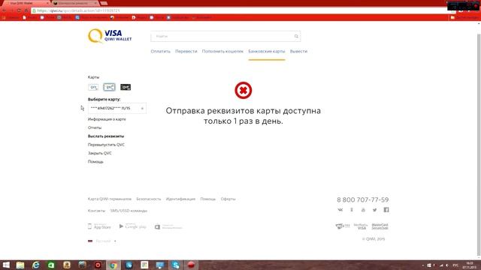This screenshot has width=481, height=270.
Task: Click the 8 800 707-77-59 phone number
Action: tap(362, 200)
